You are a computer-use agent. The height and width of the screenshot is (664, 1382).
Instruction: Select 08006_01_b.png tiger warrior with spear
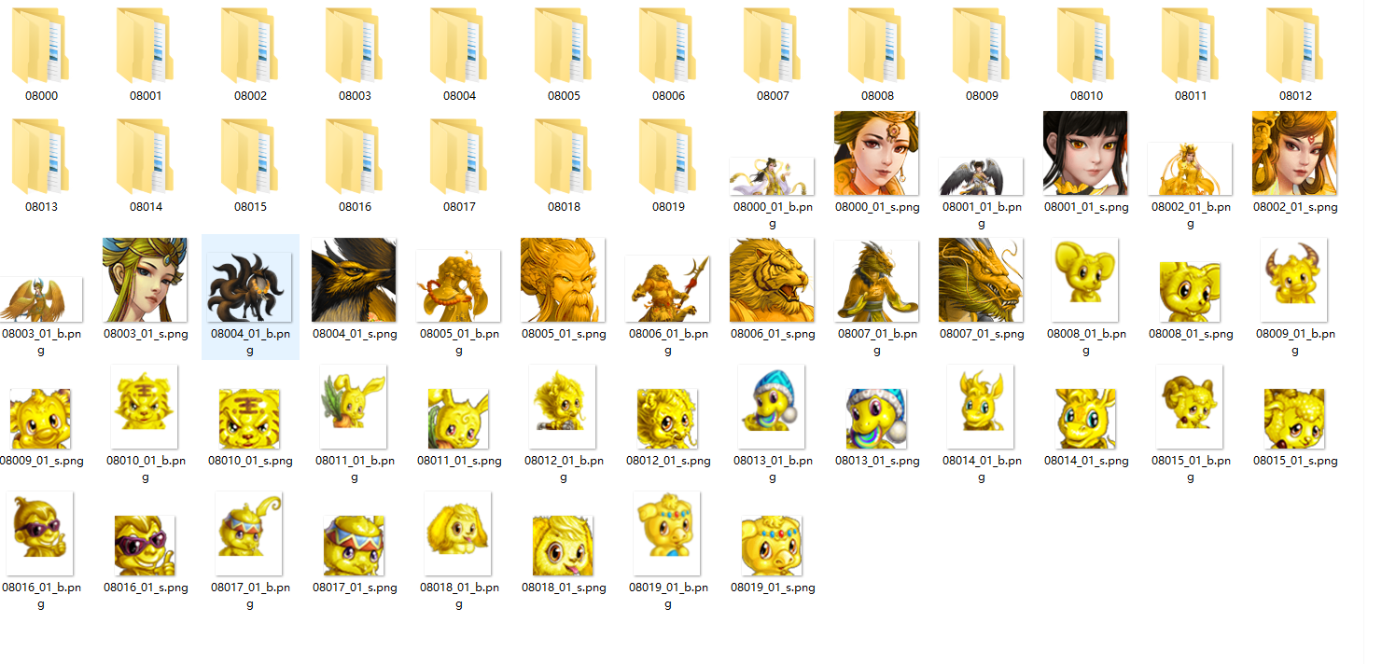667,289
